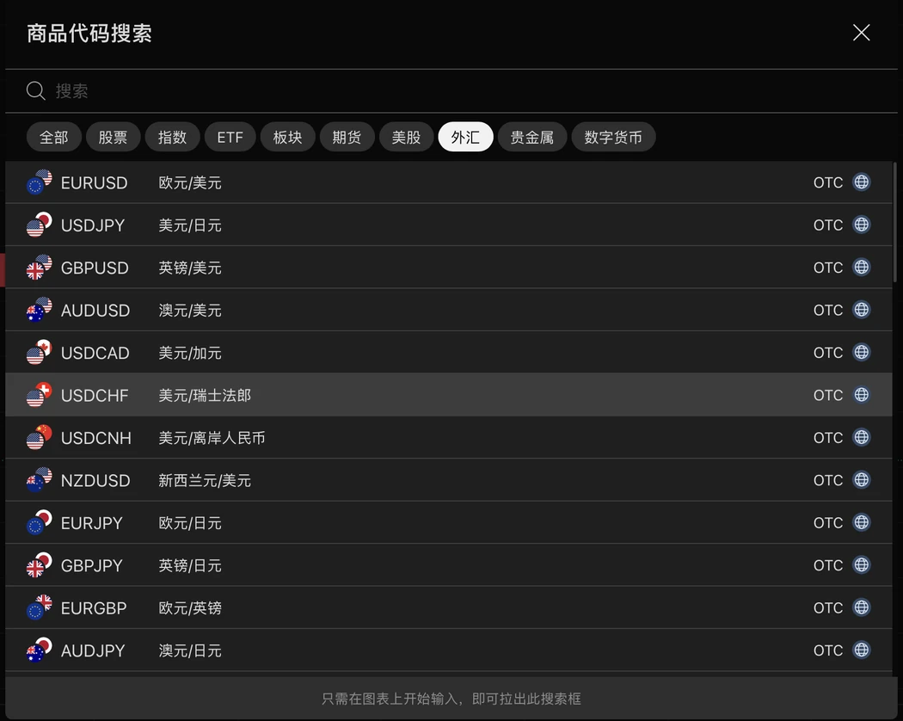Image resolution: width=903 pixels, height=721 pixels.
Task: Click the USDCAD flag pair icon
Action: (x=40, y=353)
